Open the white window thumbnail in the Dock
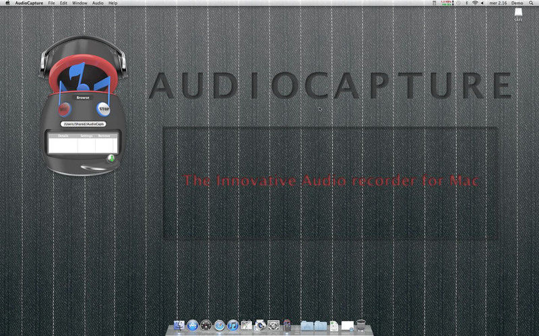539x336 pixels. (348, 326)
